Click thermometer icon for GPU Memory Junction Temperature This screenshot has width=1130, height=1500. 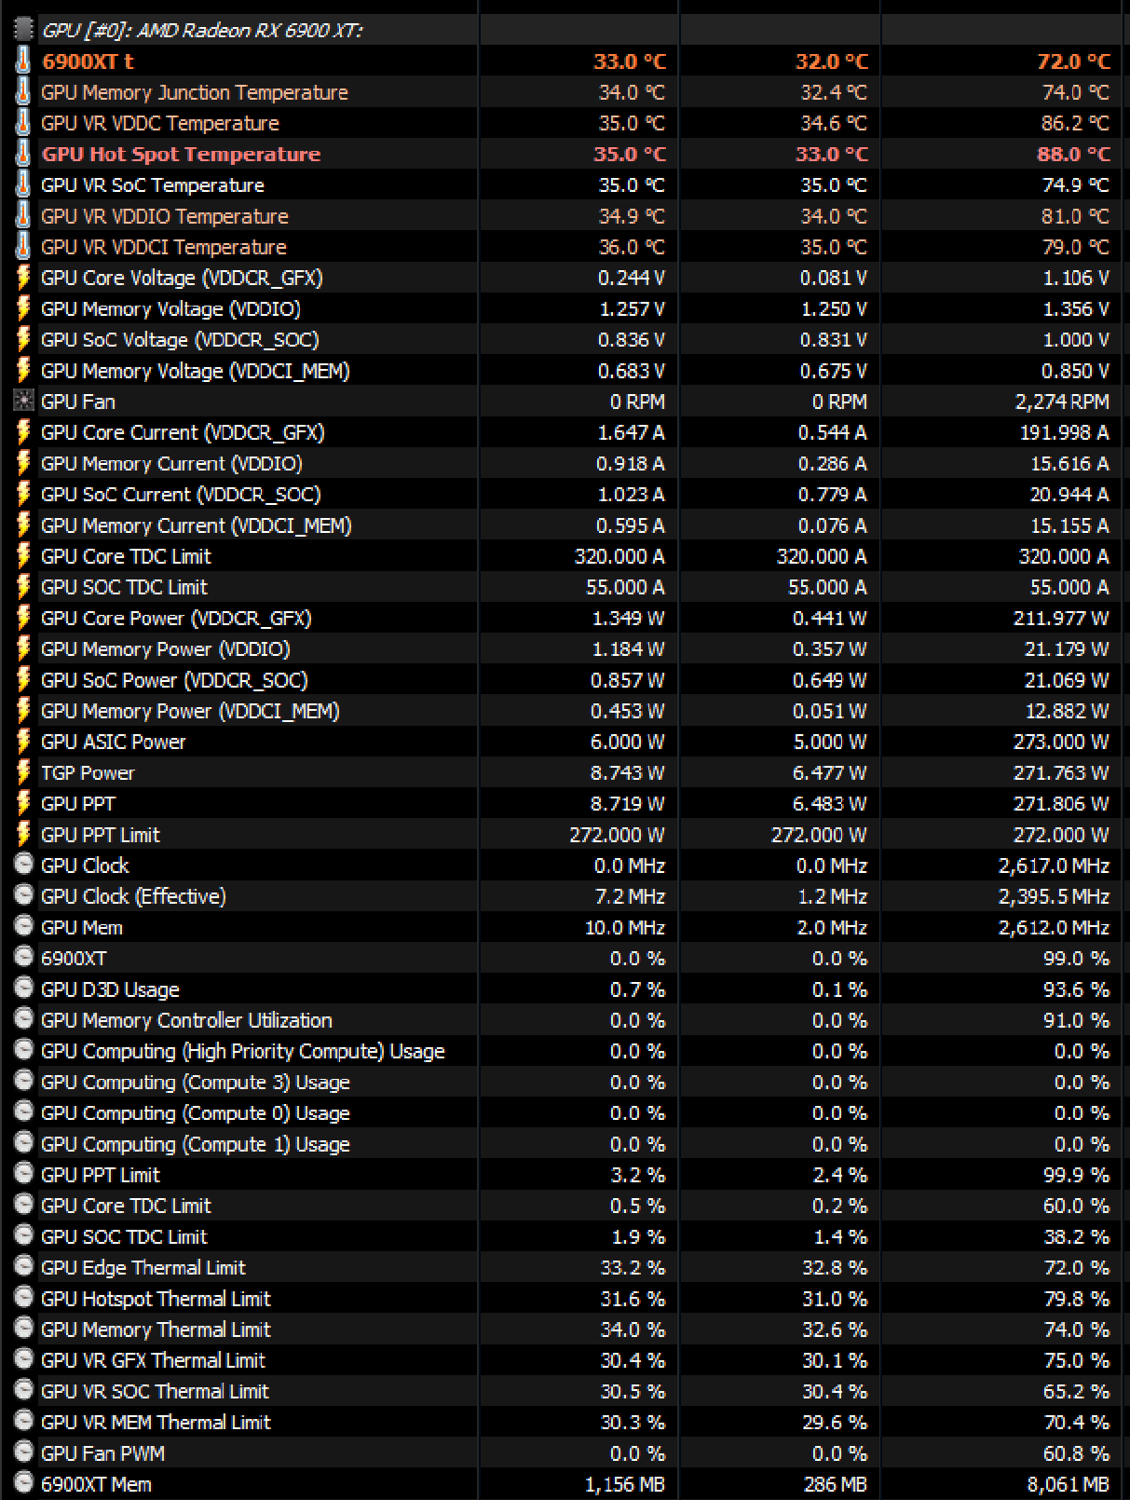click(23, 91)
